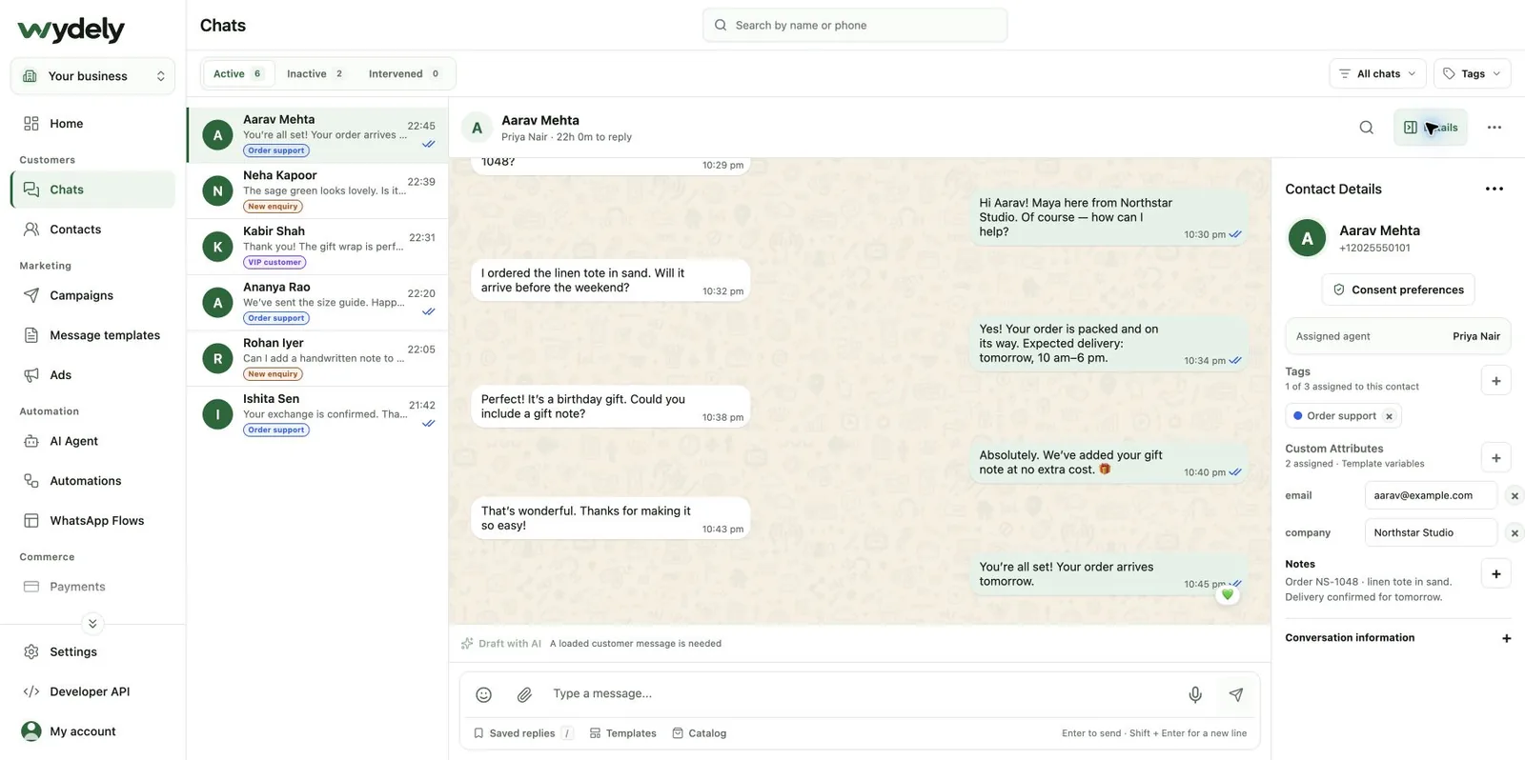Add a tag with the plus button
Viewport: 1525px width, 760px height.
pyautogui.click(x=1495, y=381)
